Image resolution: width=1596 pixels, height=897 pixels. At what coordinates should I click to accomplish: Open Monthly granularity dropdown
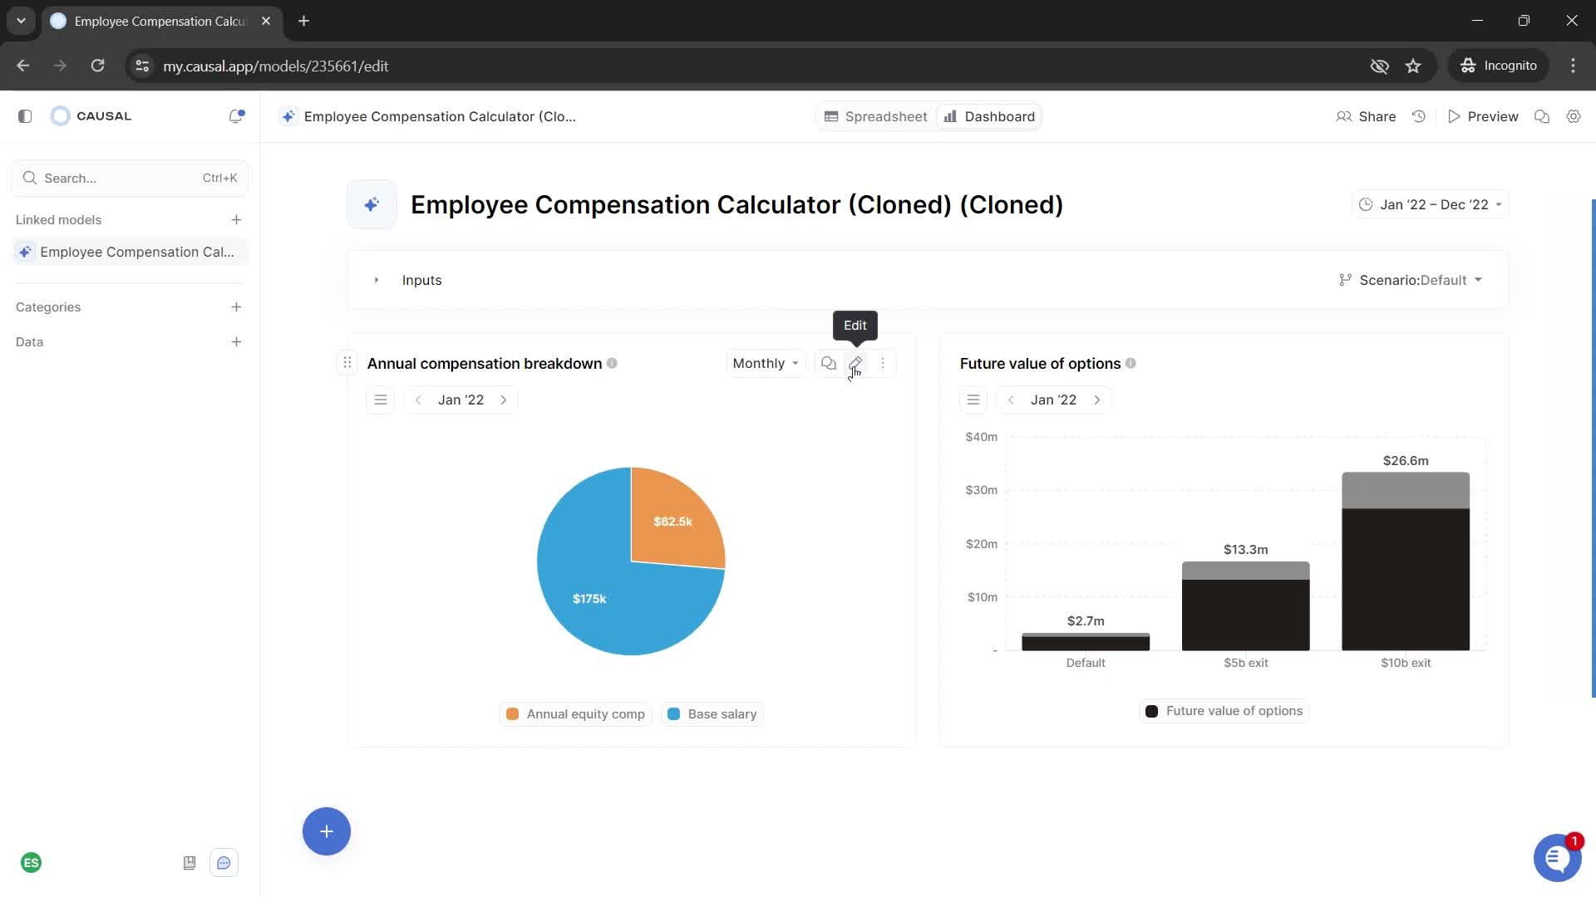click(766, 363)
